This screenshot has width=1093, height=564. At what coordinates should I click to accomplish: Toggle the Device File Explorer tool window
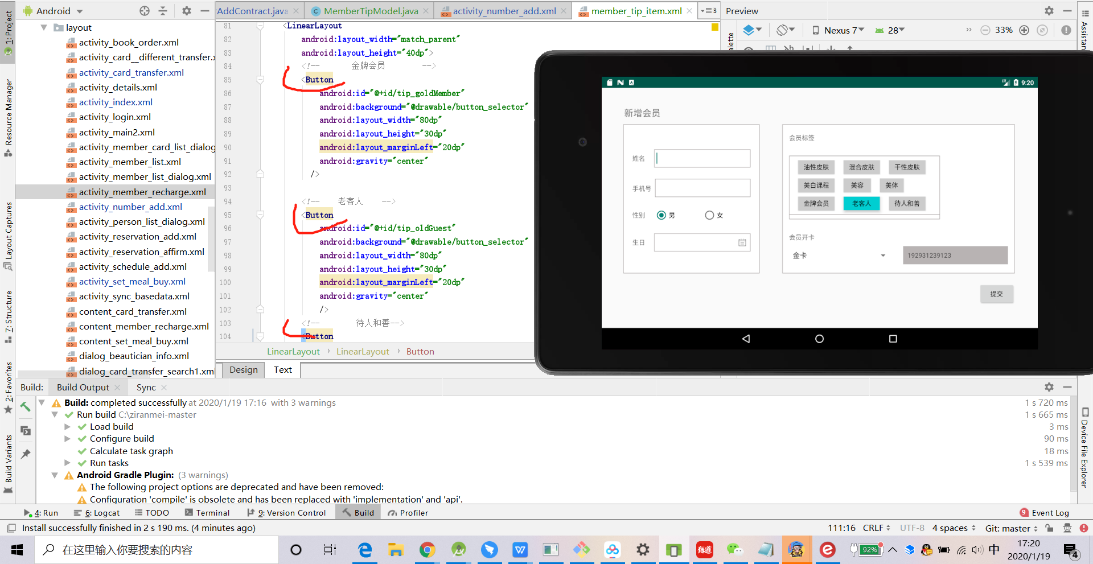(x=1085, y=448)
